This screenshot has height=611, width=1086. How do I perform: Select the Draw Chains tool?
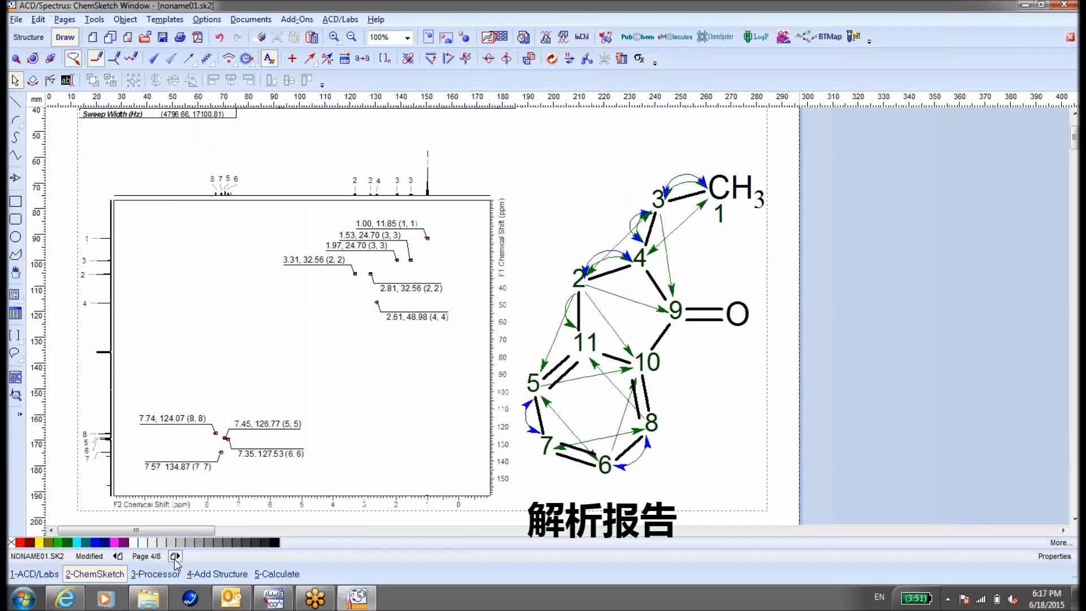click(131, 59)
